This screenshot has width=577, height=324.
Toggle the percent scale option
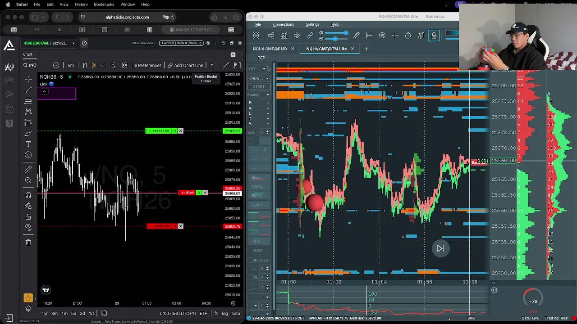tap(216, 314)
